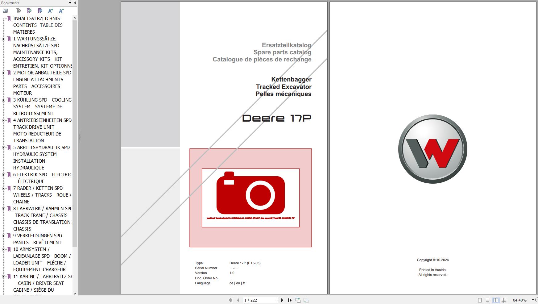Click the zoom percentage 84.40% field

(x=520, y=300)
